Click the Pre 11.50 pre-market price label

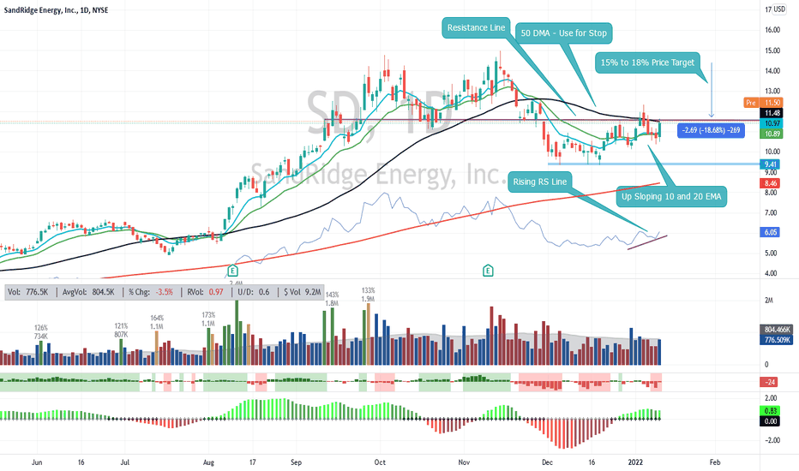click(x=763, y=103)
